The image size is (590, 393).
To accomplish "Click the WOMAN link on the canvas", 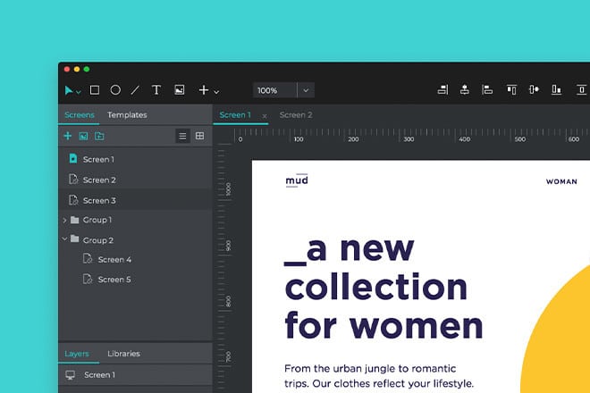I will point(561,181).
